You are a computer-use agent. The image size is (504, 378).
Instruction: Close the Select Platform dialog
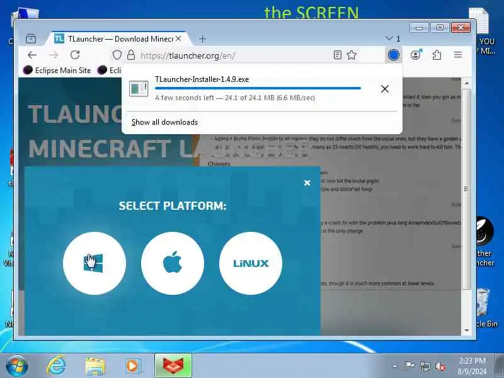click(307, 183)
